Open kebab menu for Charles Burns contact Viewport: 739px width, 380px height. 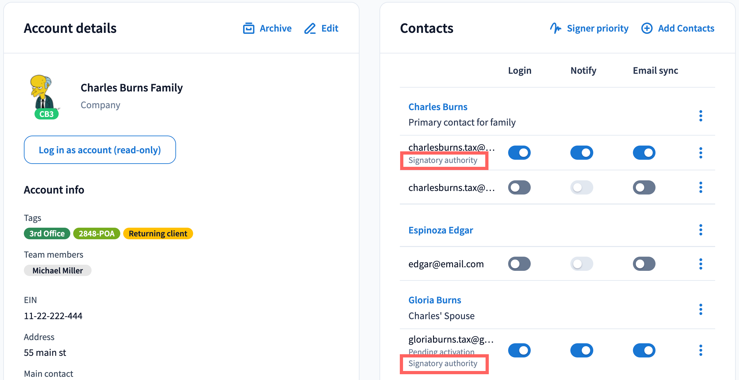701,116
